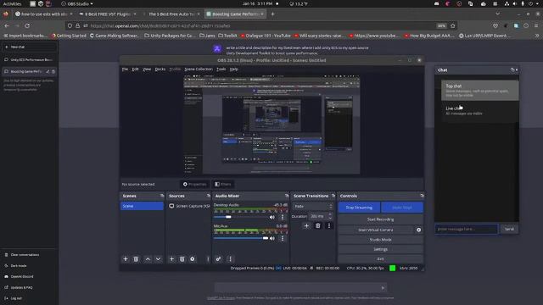Open Filters for selected source
The width and height of the screenshot is (543, 305).
pos(222,185)
